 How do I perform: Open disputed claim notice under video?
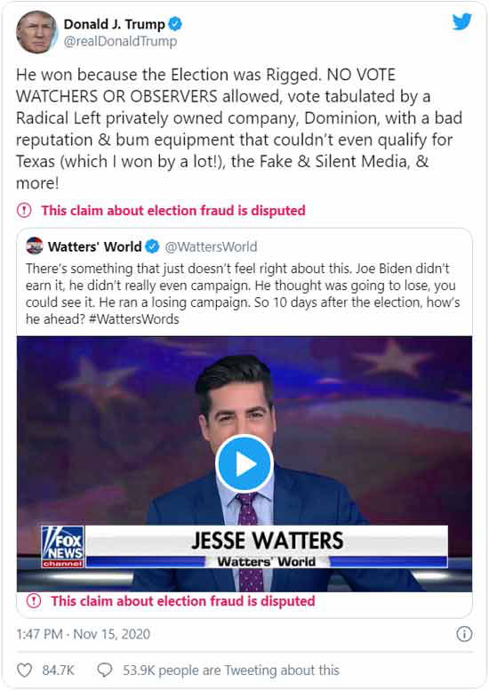point(183,601)
